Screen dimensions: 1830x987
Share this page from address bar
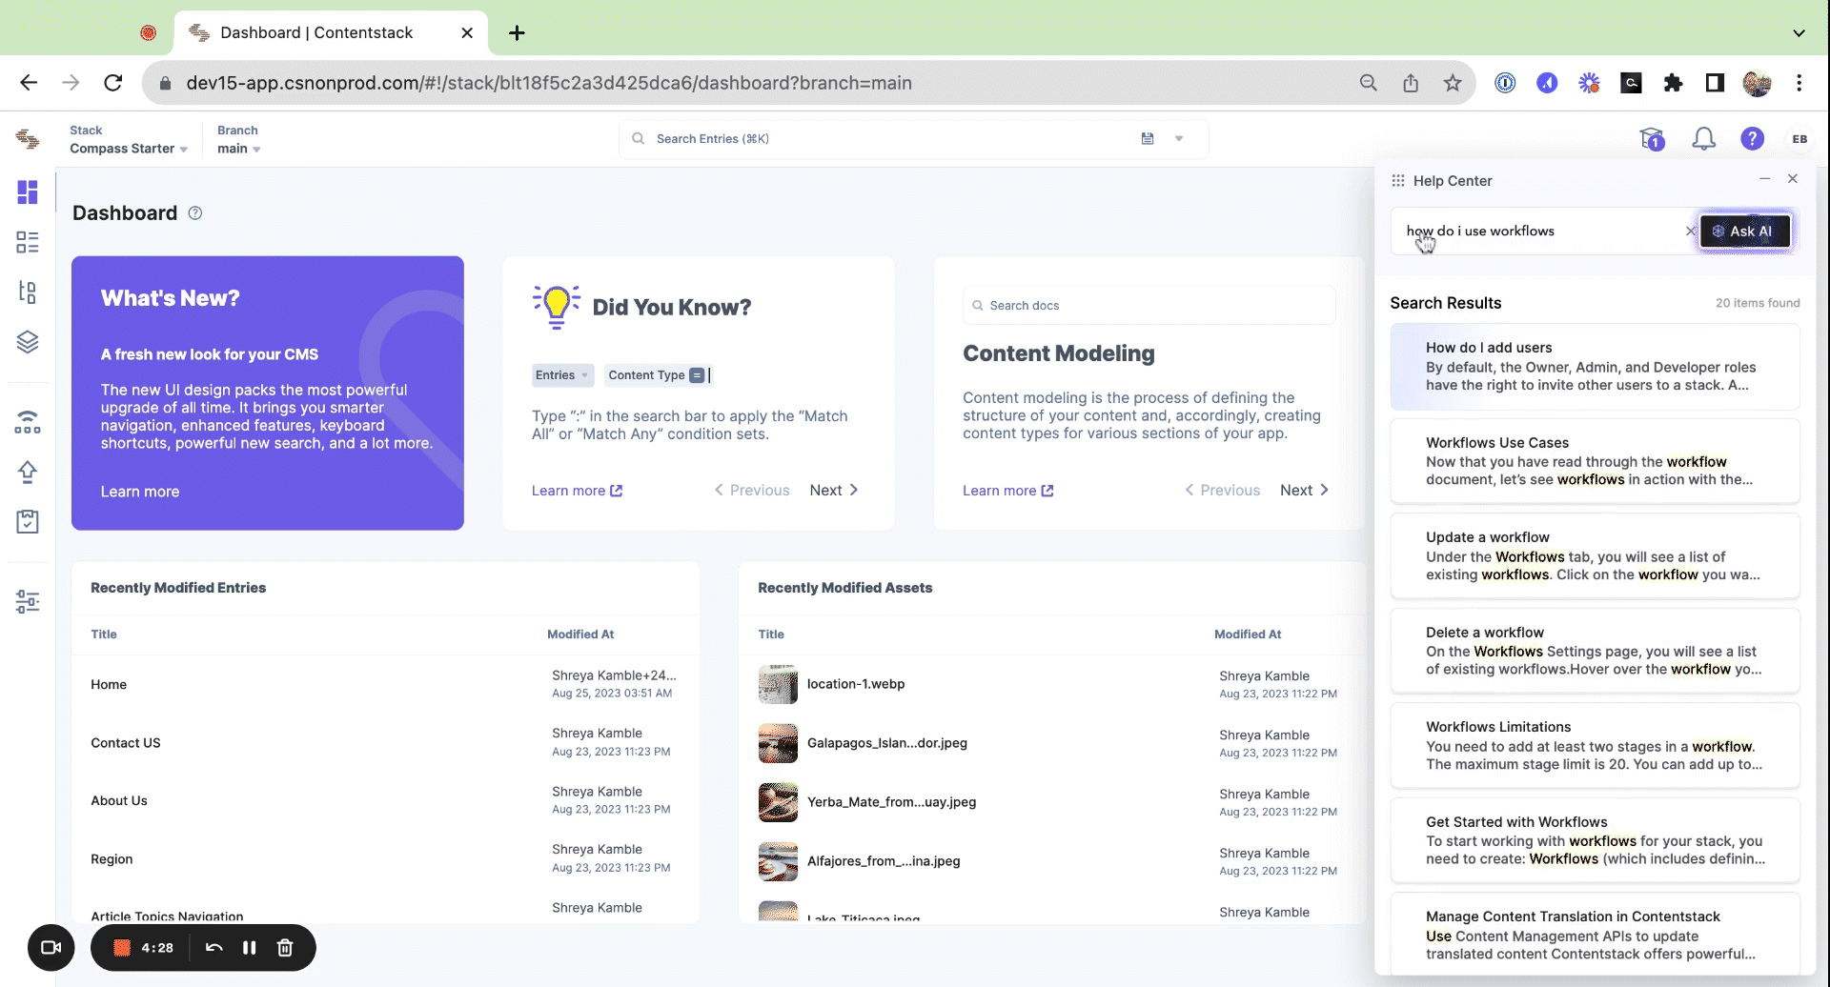click(1411, 83)
